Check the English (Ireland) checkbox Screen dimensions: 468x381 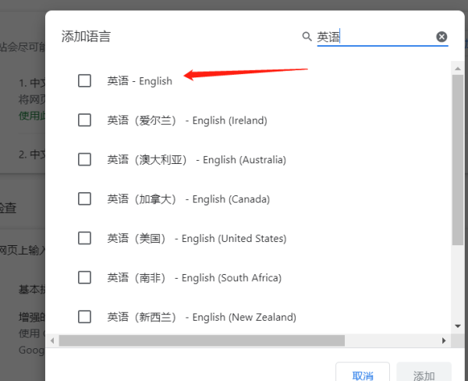pyautogui.click(x=84, y=120)
